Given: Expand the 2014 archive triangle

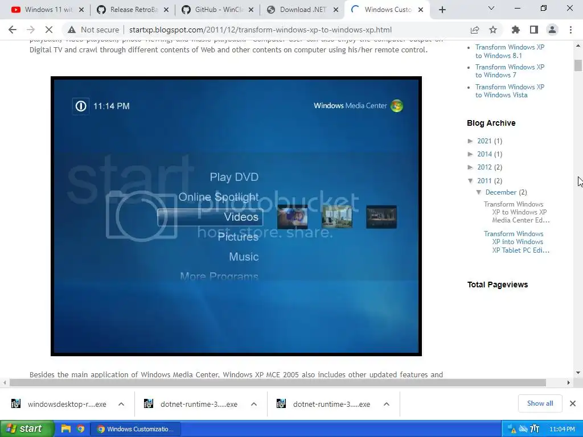Looking at the screenshot, I should pos(470,154).
